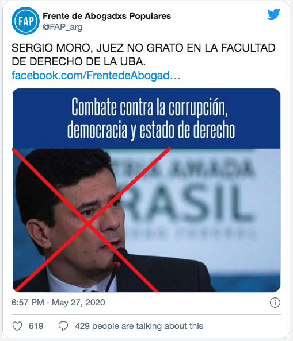Open the FAP profile avatar
The width and height of the screenshot is (293, 341).
[25, 21]
